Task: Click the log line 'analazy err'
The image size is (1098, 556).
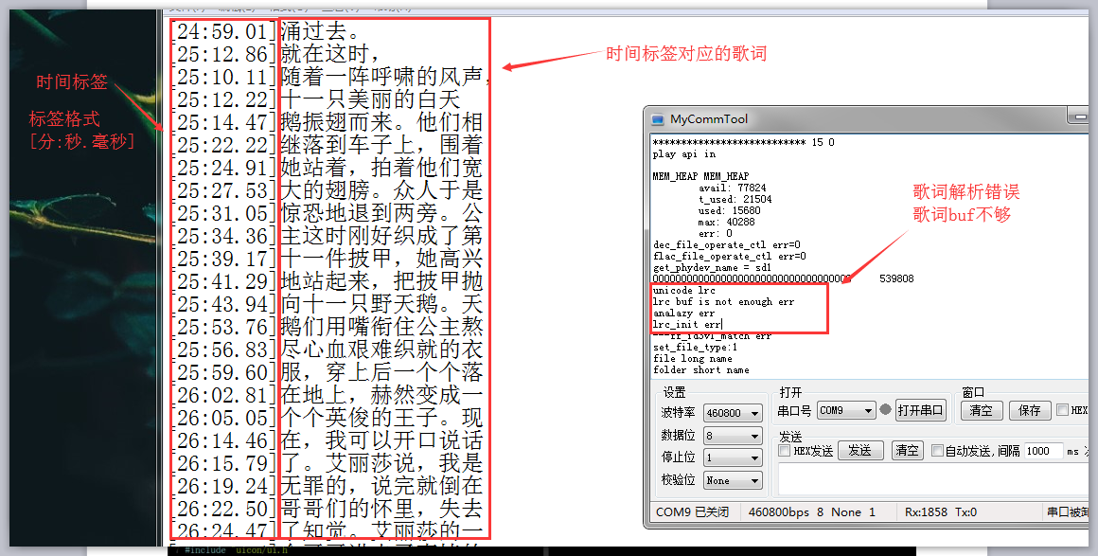Action: pyautogui.click(x=684, y=313)
